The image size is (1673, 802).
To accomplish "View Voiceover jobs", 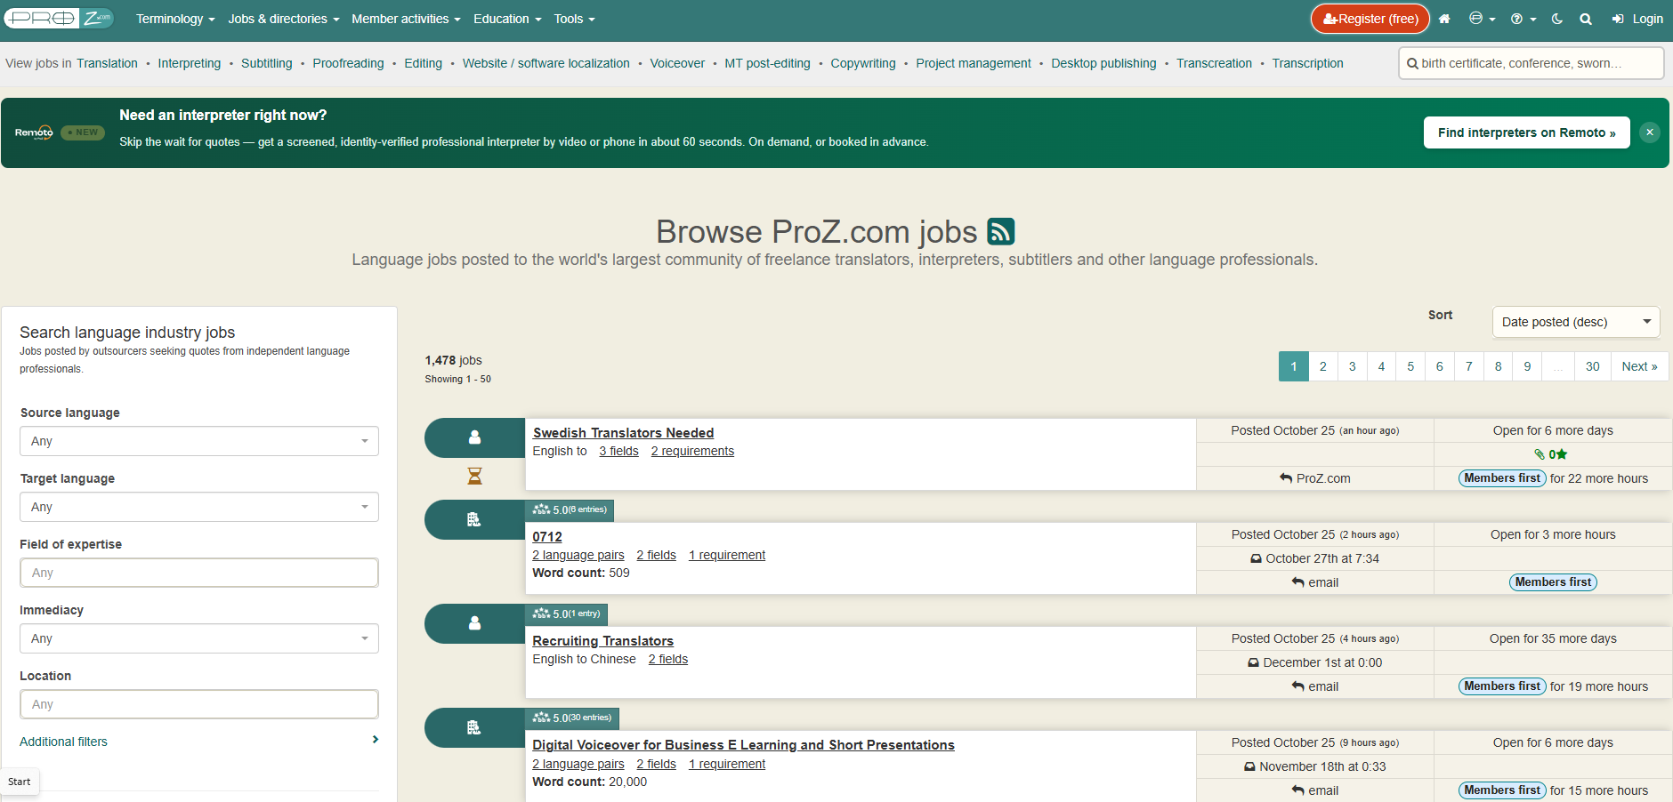I will [x=677, y=63].
